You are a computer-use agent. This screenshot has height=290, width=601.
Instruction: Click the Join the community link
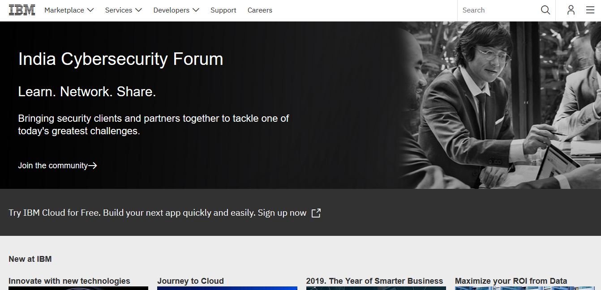click(x=53, y=166)
